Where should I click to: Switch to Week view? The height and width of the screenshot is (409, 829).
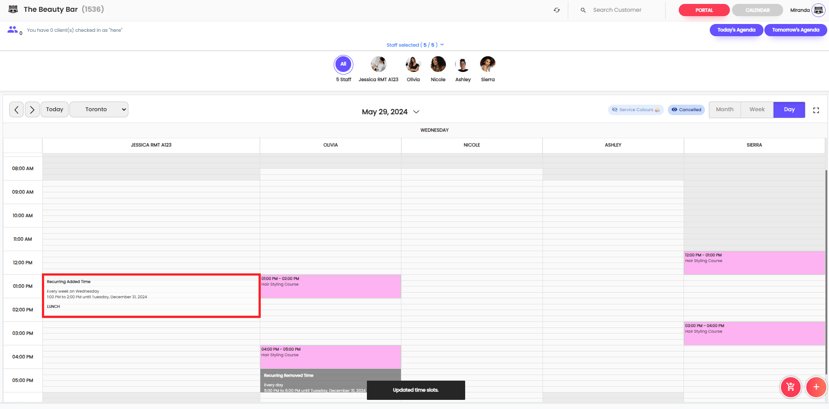coord(757,109)
